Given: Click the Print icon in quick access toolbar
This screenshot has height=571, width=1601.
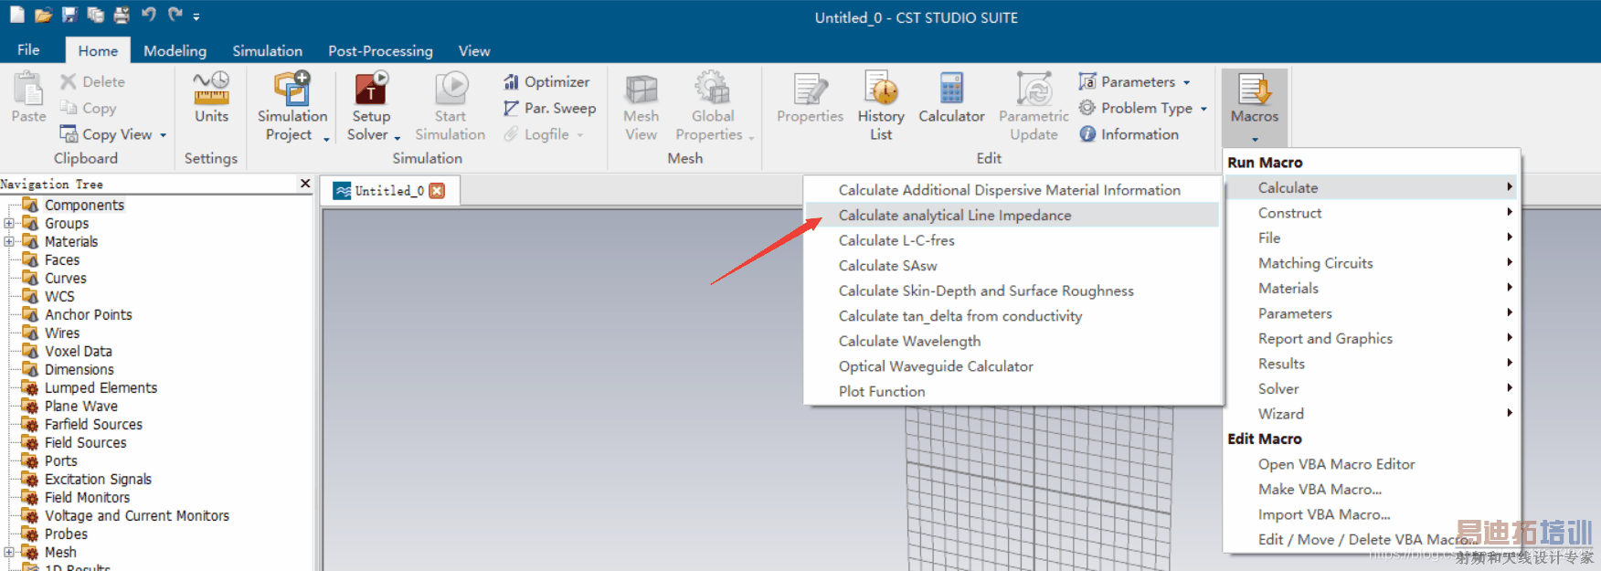Looking at the screenshot, I should point(122,15).
